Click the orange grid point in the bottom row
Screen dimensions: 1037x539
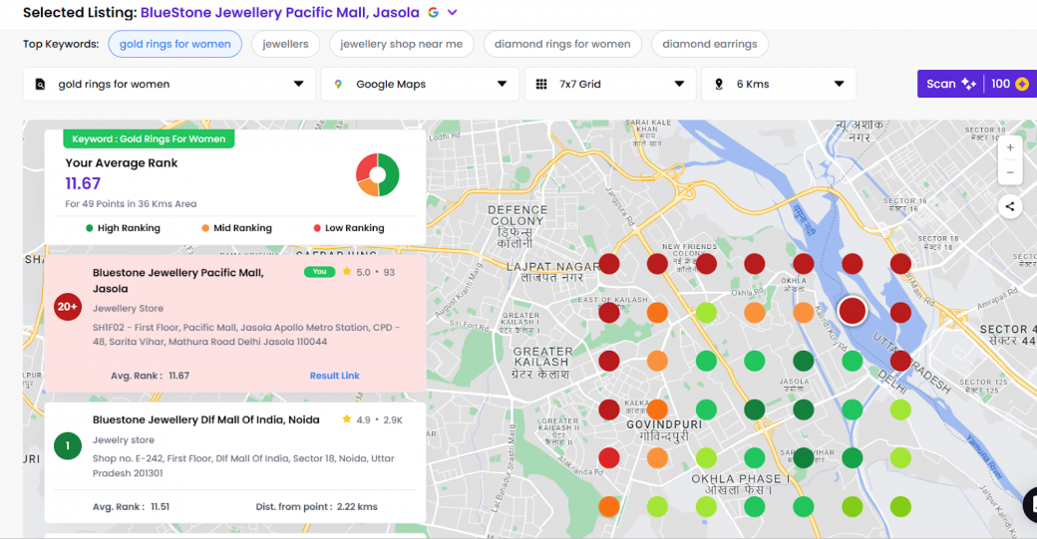608,507
